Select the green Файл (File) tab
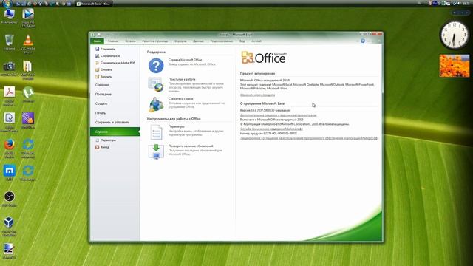Image resolution: width=473 pixels, height=266 pixels. 97,41
